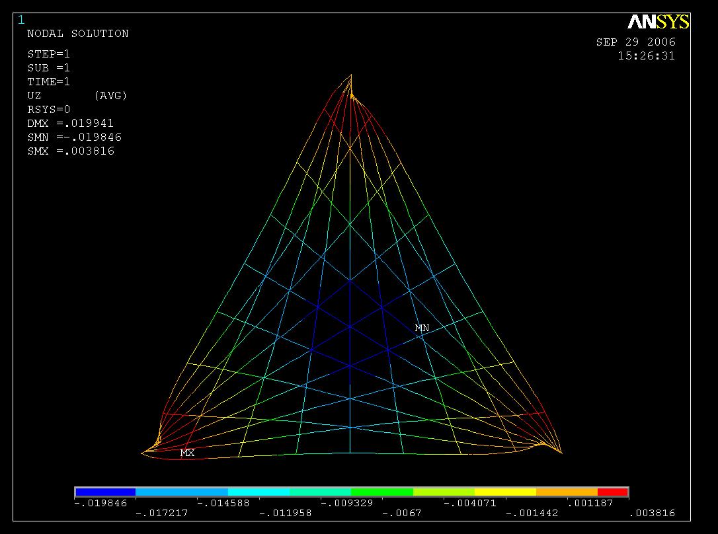Click the SMX =.003816 value
Viewport: 718px width, 534px height.
point(71,151)
